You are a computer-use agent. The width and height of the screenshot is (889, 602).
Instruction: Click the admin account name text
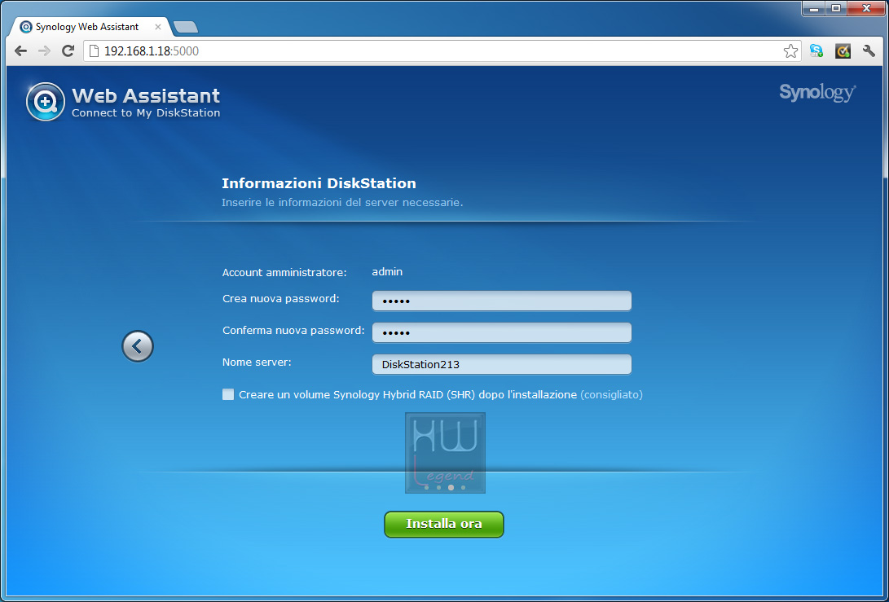pyautogui.click(x=387, y=272)
